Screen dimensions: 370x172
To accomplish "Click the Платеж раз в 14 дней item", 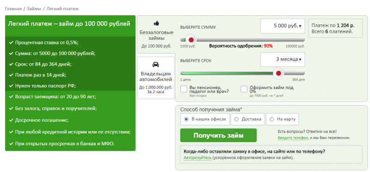I will (40, 75).
